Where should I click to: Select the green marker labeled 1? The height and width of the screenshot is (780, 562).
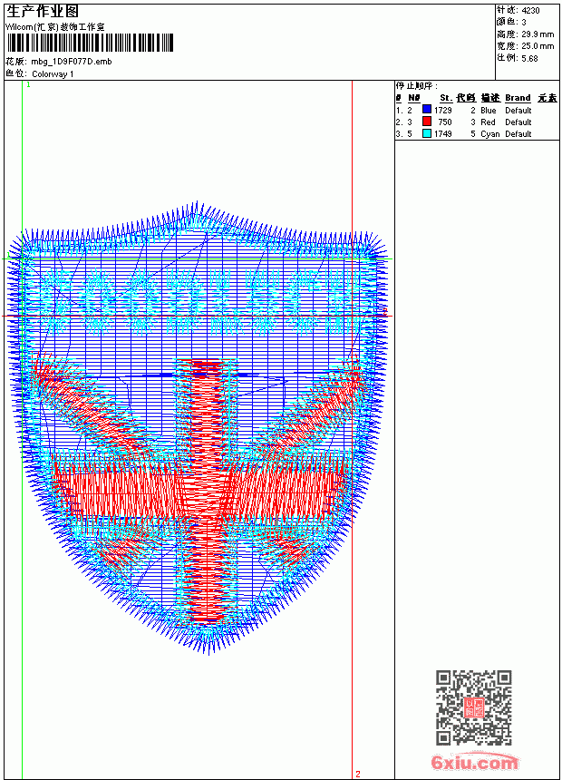click(28, 85)
